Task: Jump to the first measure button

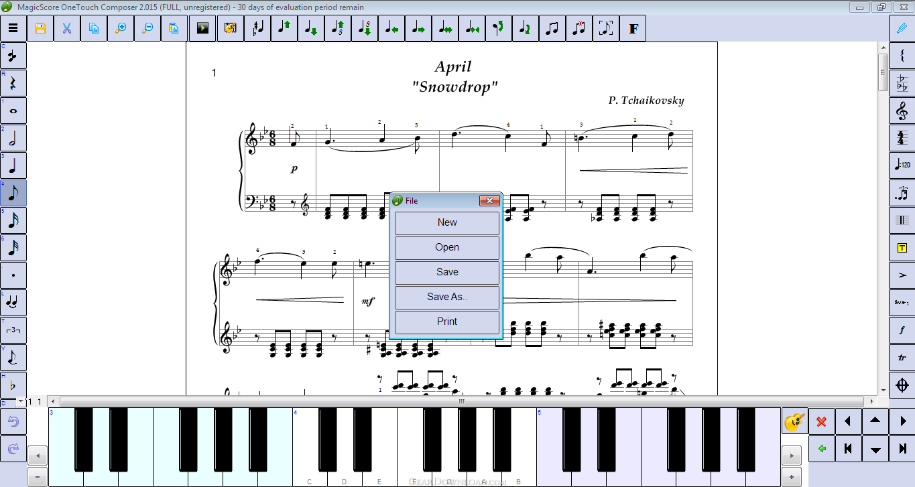Action: (848, 449)
